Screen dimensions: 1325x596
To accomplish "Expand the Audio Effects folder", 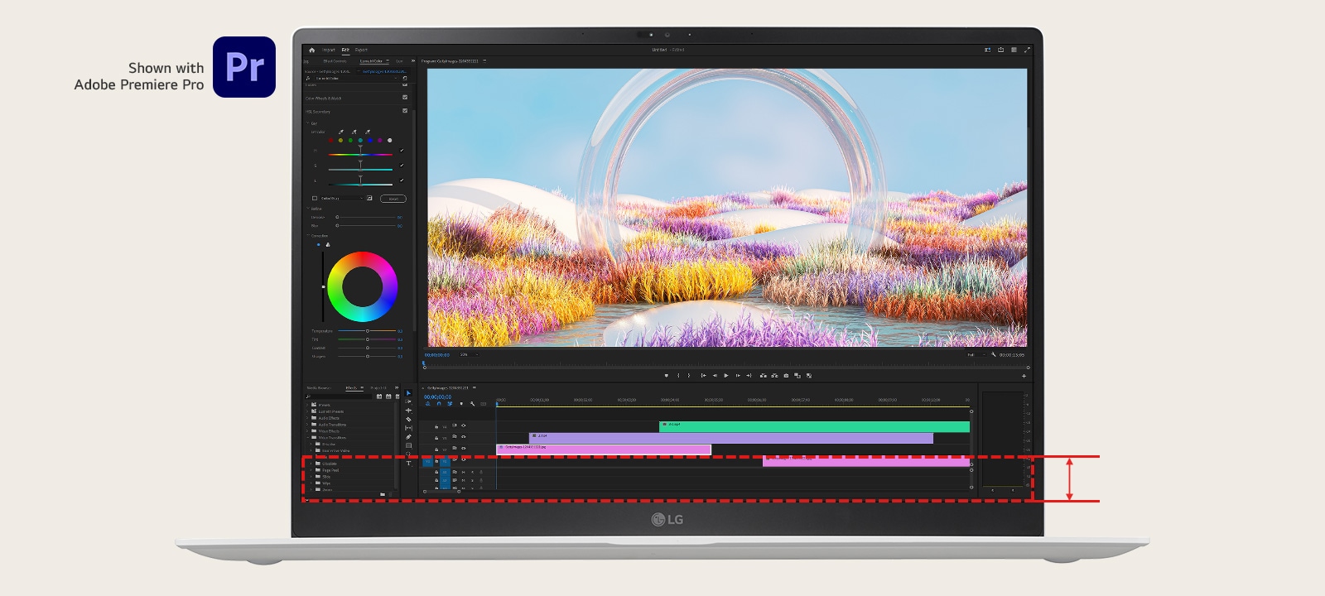I will click(307, 418).
